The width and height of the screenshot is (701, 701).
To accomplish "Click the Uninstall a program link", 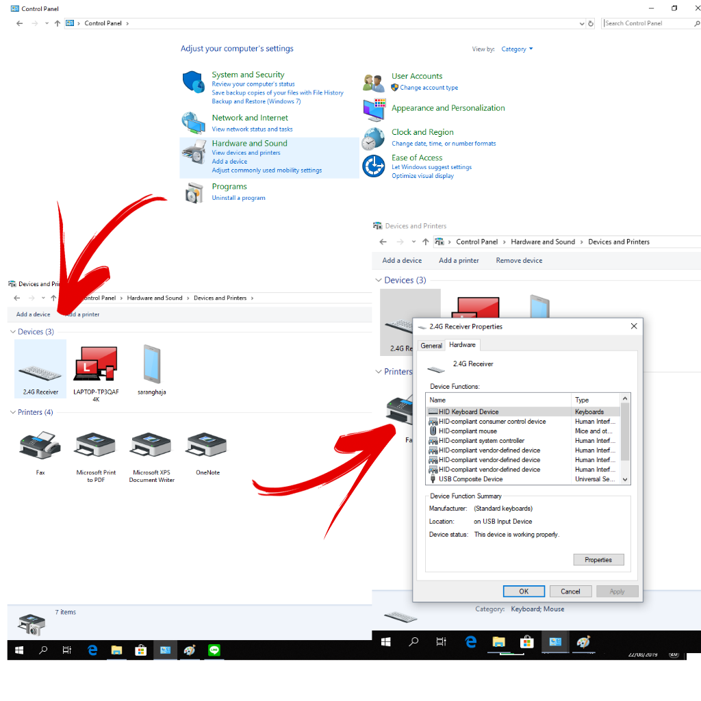I will [x=238, y=198].
